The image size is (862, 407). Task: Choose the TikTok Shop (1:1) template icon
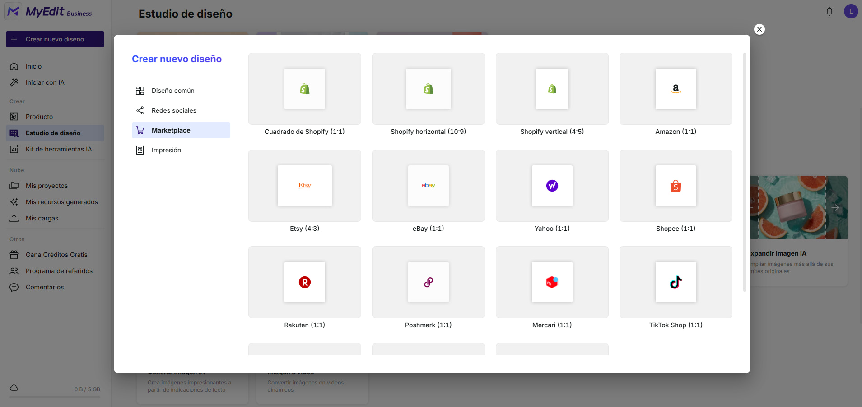(x=676, y=282)
